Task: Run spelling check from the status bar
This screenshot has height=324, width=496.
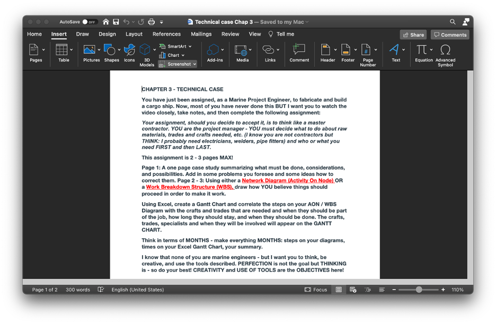Action: point(100,290)
